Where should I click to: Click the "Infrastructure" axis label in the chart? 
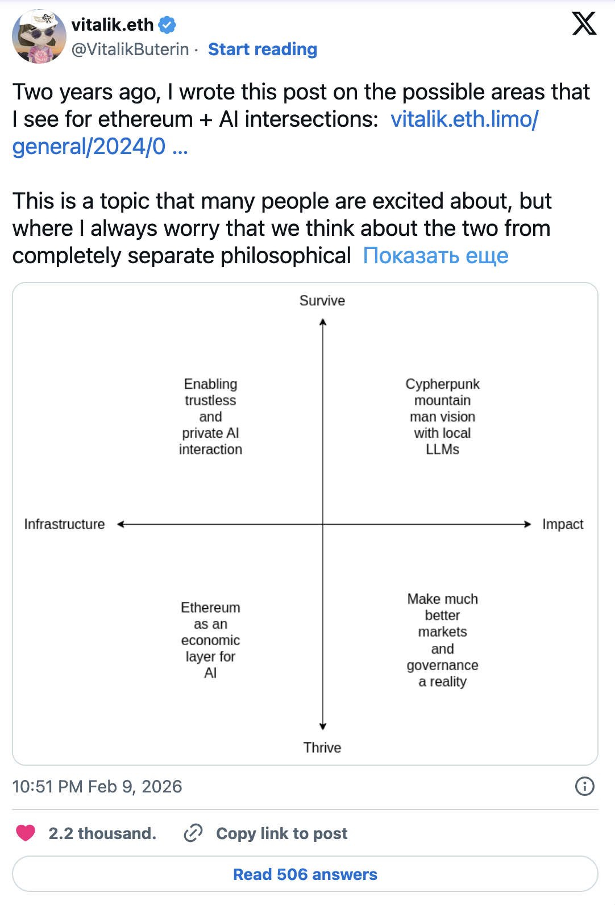click(64, 524)
